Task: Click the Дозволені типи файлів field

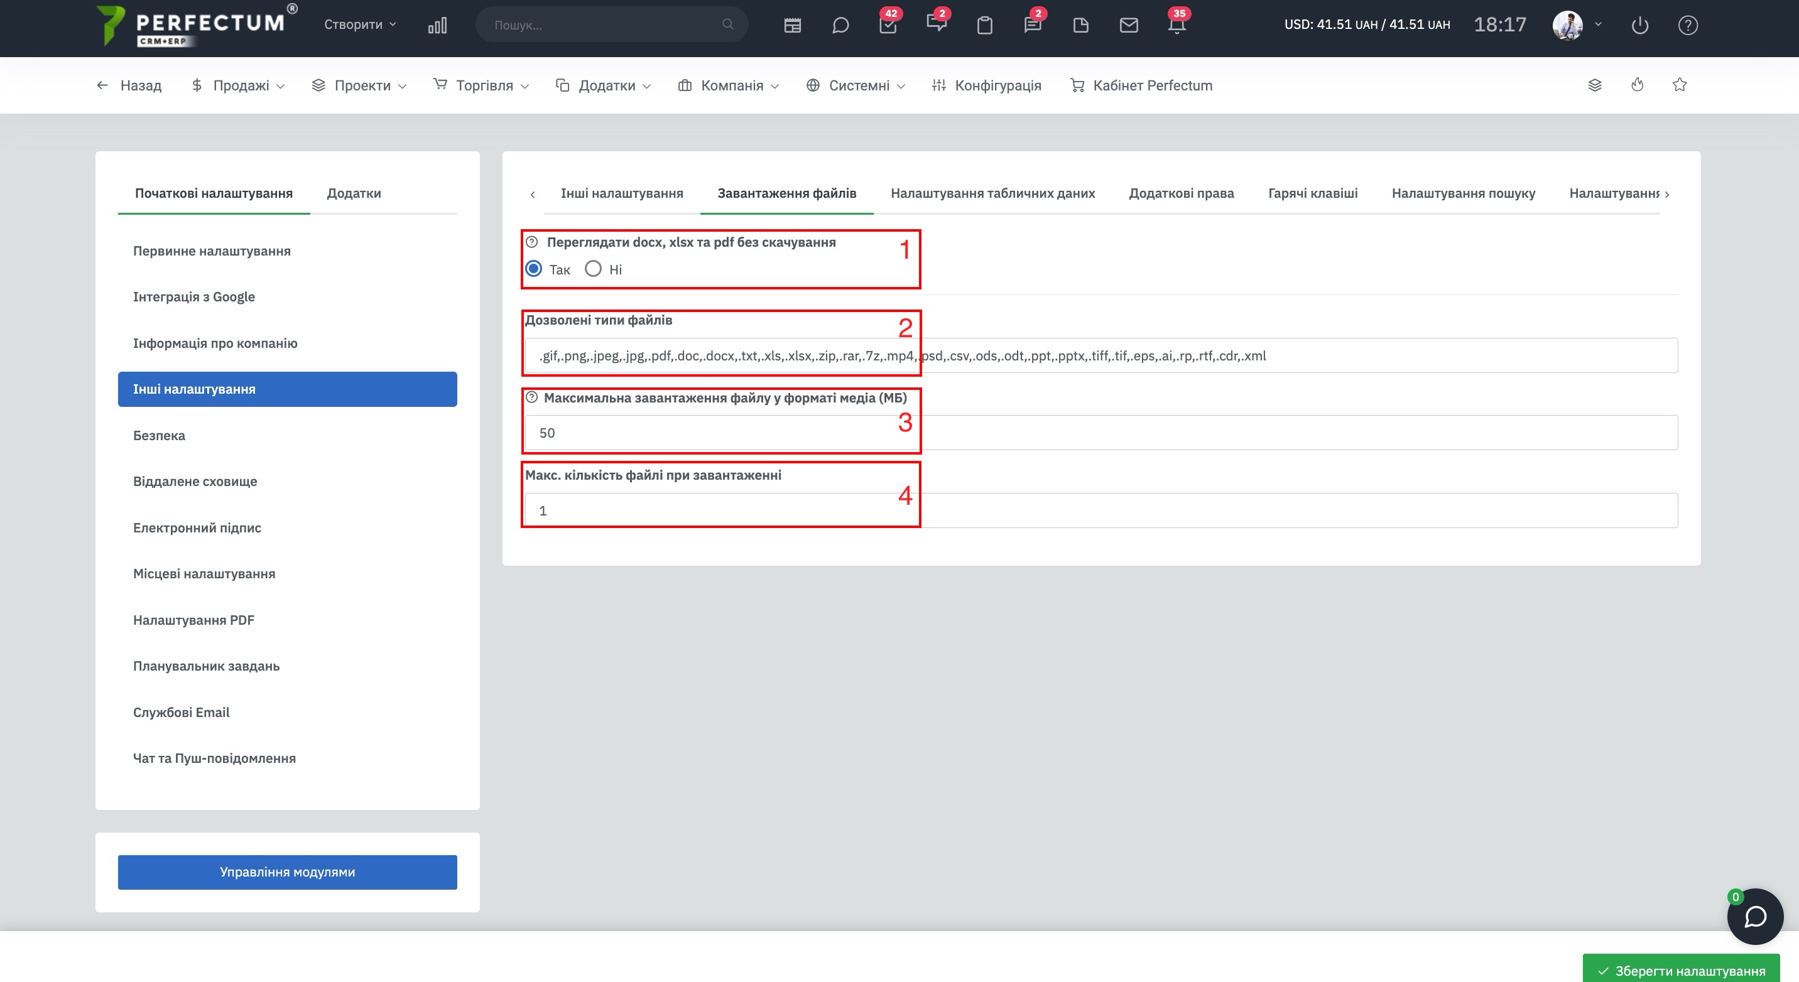Action: point(1101,355)
